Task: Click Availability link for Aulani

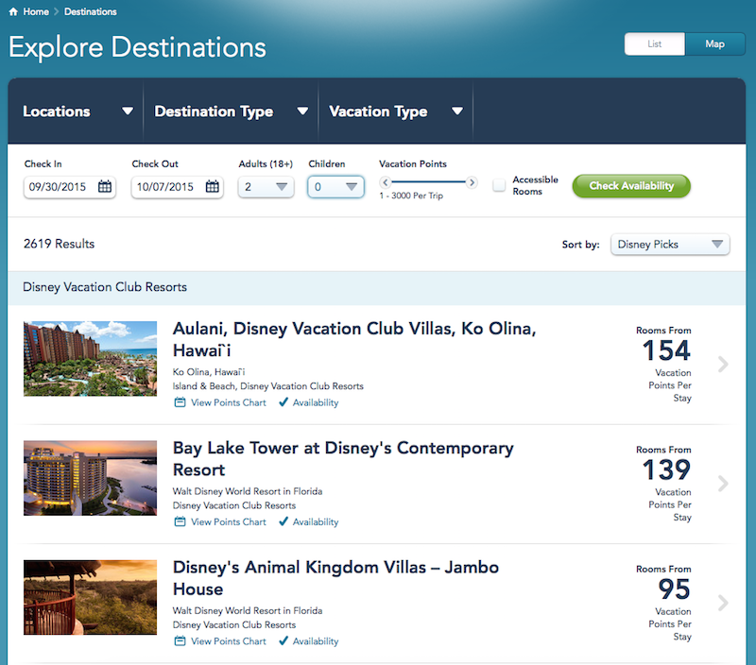Action: click(316, 402)
